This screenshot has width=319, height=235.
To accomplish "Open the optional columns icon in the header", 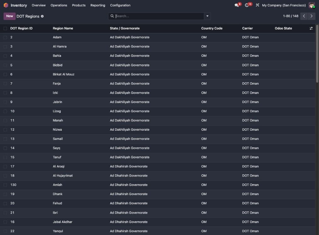I will (x=311, y=28).
